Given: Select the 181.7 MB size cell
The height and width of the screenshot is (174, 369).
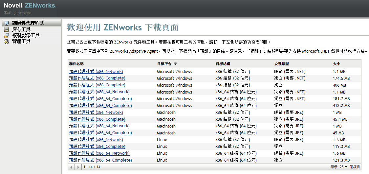Looking at the screenshot, I should [341, 99].
